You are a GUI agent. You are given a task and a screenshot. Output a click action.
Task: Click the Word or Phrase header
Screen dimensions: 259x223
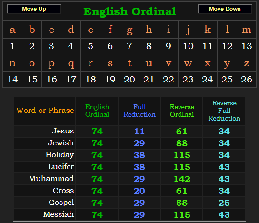point(45,111)
